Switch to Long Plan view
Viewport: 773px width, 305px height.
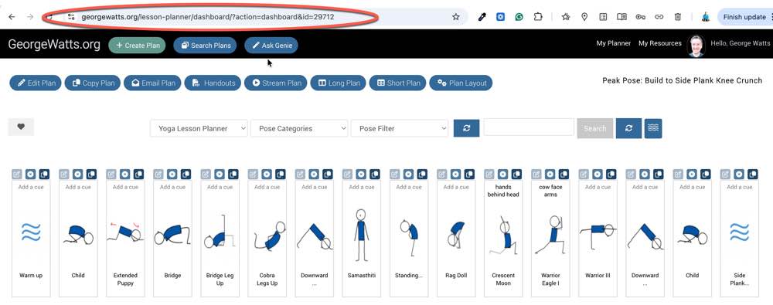point(339,83)
